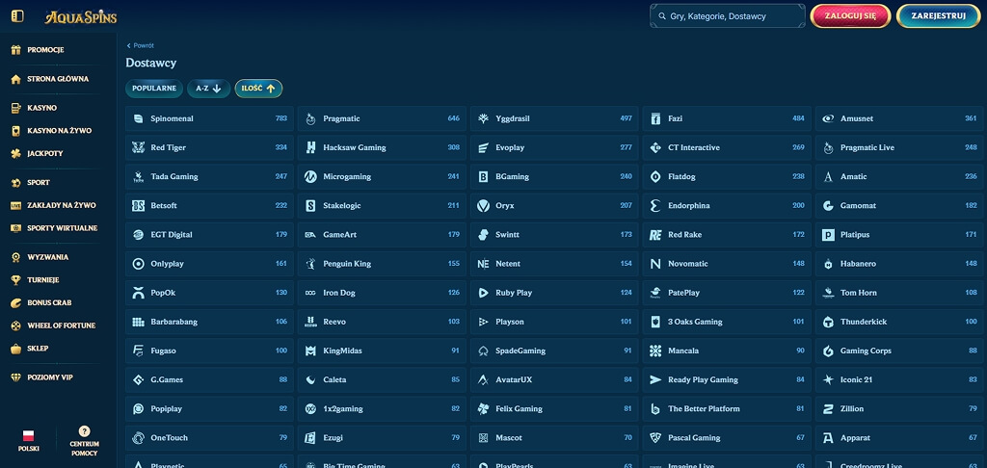Screen dimensions: 987x468
Task: Click the Zarejestruj button
Action: (938, 16)
